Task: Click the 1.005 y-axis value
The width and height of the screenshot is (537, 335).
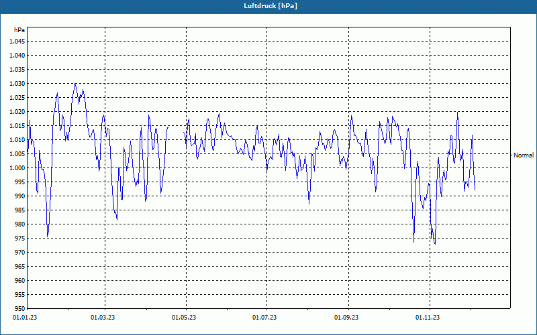Action: (17, 154)
